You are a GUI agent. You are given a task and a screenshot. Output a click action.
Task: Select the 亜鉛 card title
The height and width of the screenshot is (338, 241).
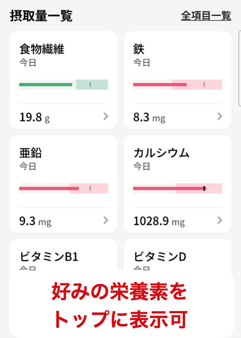(x=31, y=153)
